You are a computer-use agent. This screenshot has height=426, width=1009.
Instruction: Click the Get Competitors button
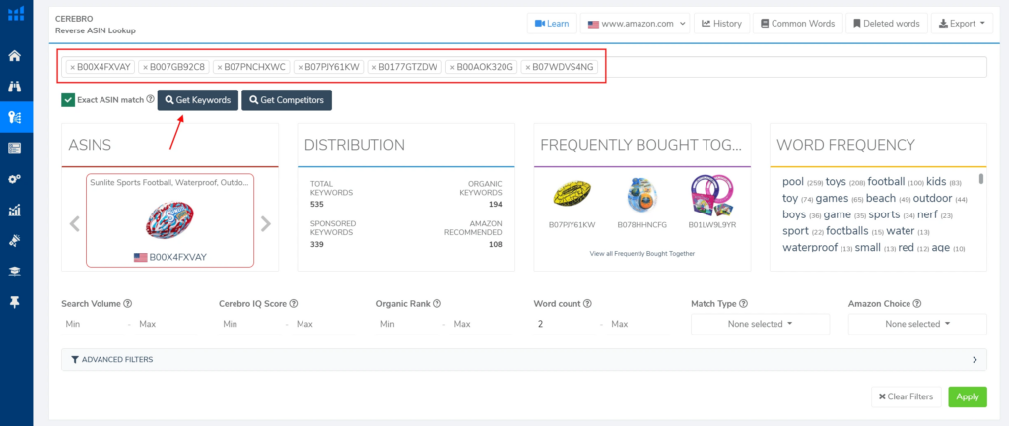[287, 100]
